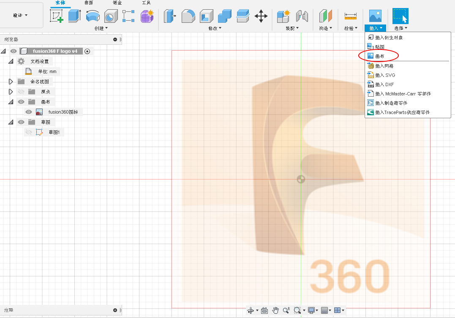Choose 插入TraceParts供应商零件 menu entry
The height and width of the screenshot is (318, 455).
point(408,112)
